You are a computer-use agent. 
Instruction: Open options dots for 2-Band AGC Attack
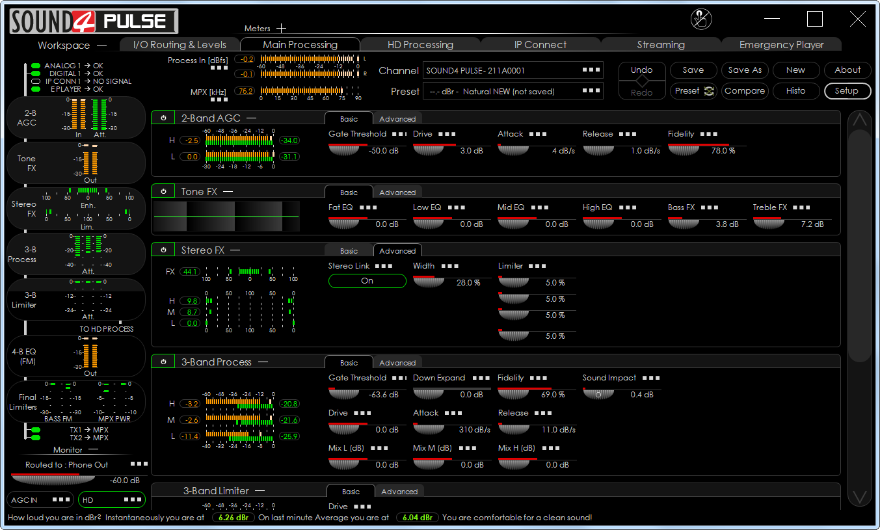point(538,134)
